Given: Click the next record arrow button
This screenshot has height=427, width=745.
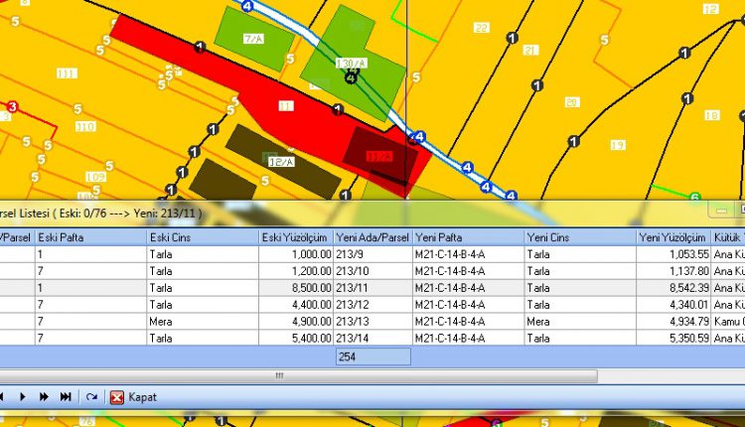Looking at the screenshot, I should pos(23,397).
